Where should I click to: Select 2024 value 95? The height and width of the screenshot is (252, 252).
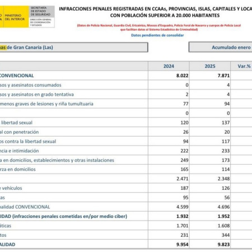click(185, 198)
